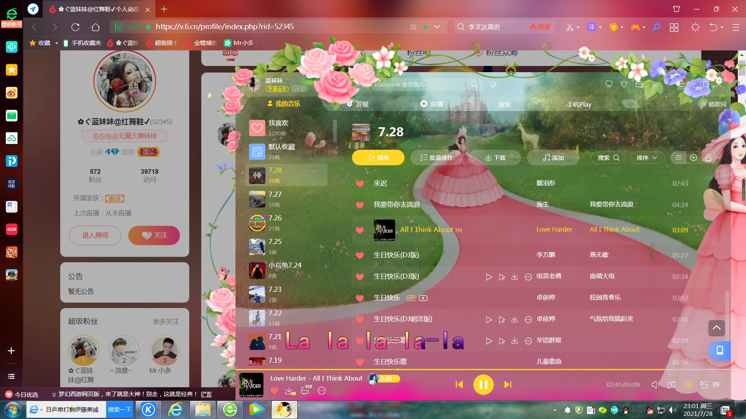Skip to the next track
Viewport: 746px width, 419px height.
click(x=507, y=384)
